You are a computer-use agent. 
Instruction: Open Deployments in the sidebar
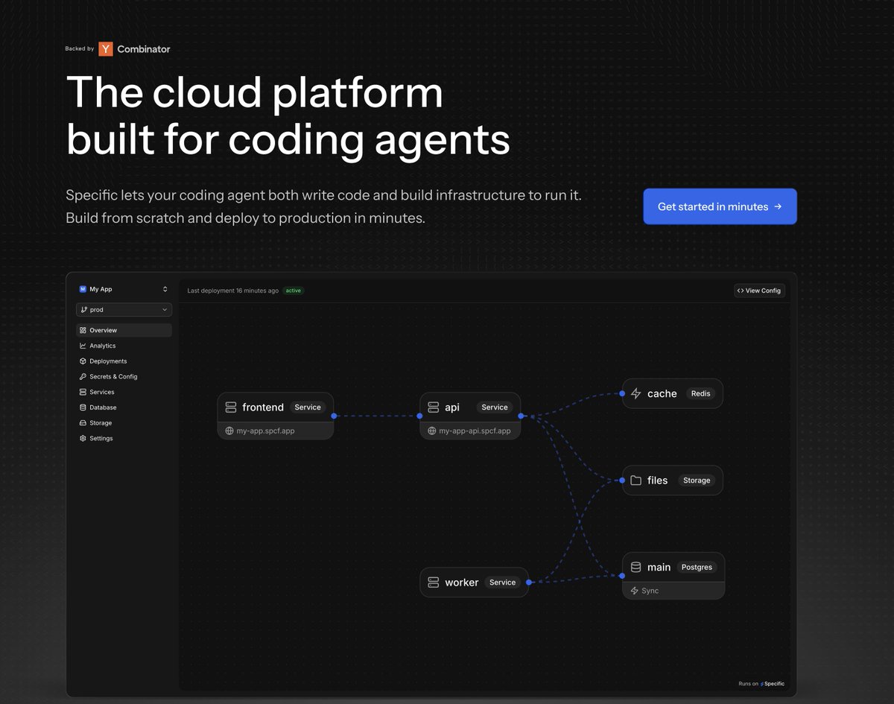pos(124,361)
